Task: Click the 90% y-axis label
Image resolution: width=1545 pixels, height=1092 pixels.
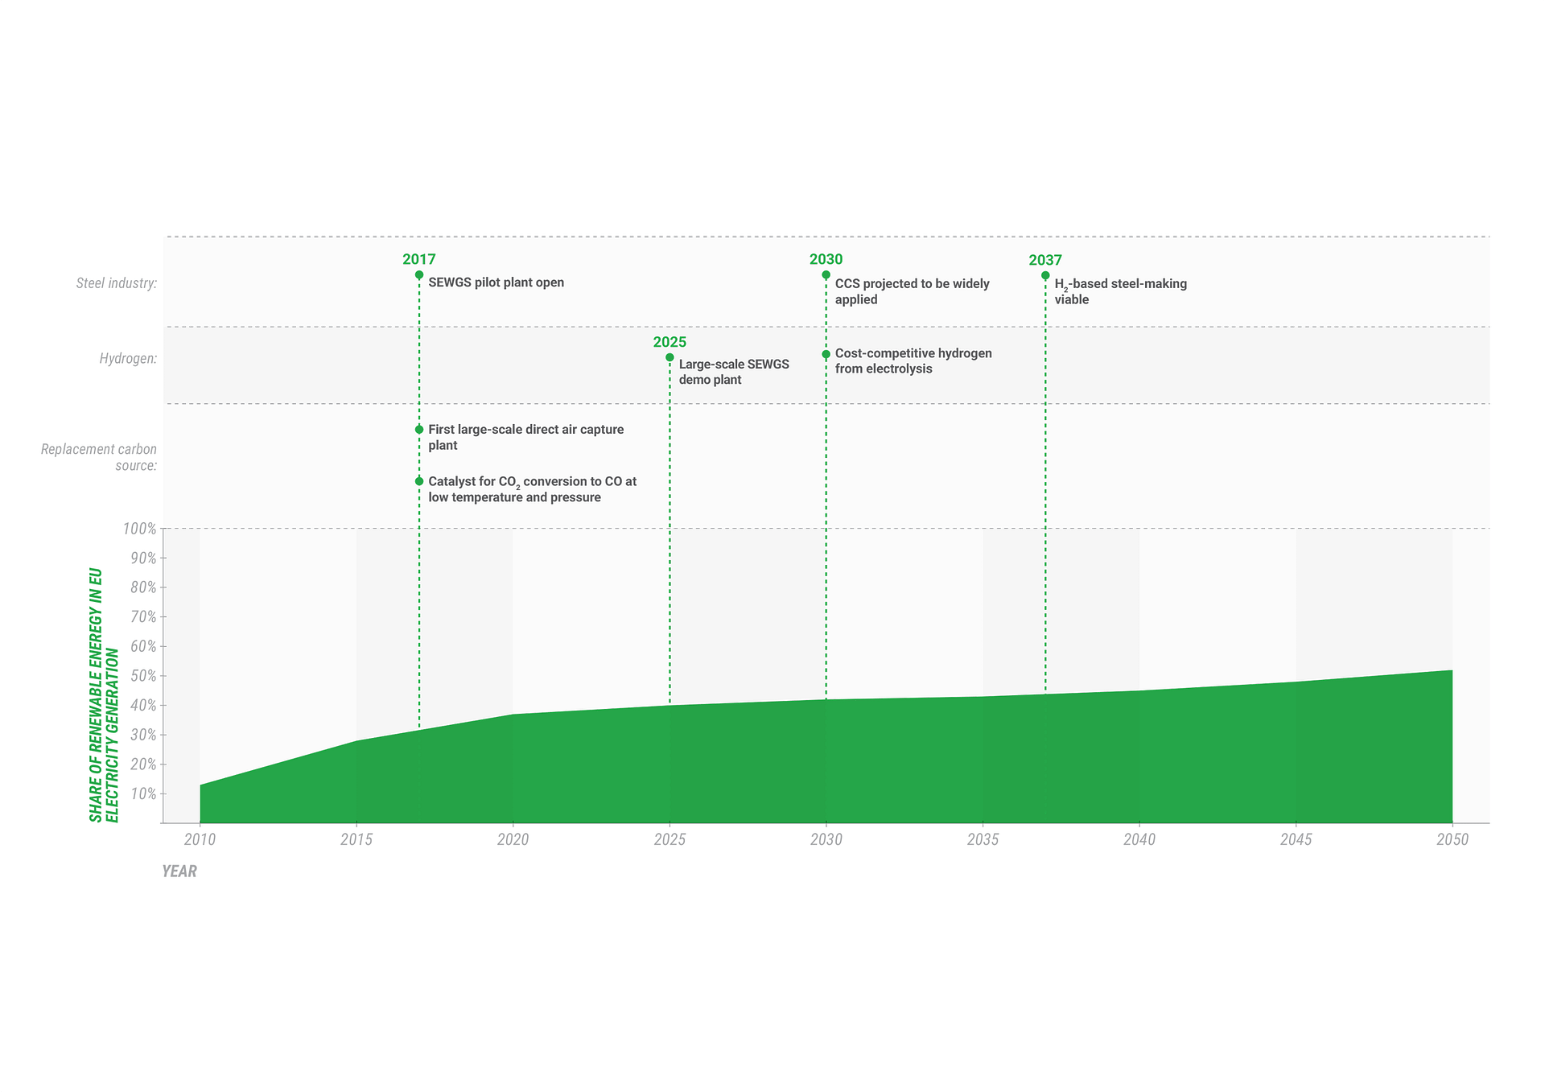Action: [143, 558]
